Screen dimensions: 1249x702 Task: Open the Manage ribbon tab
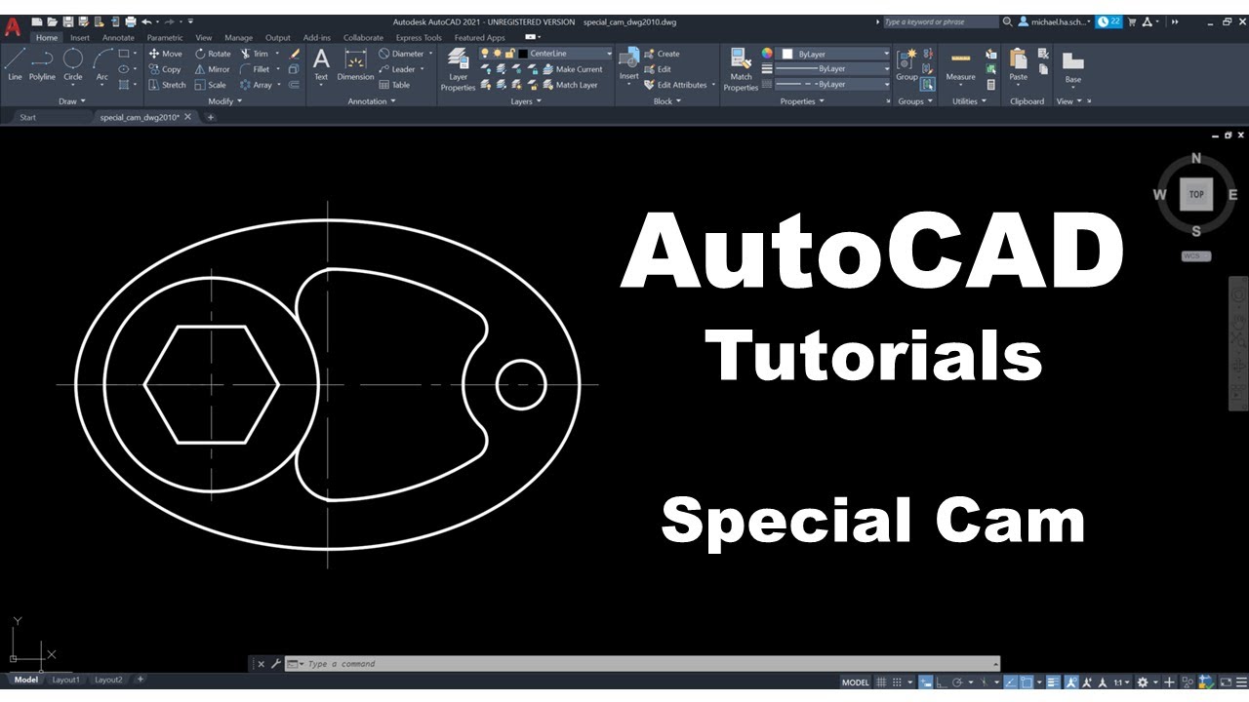pyautogui.click(x=238, y=38)
